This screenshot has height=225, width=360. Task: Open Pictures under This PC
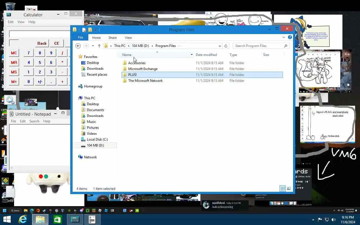pyautogui.click(x=93, y=128)
